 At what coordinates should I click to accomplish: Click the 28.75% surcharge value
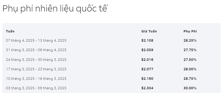pyautogui.click(x=190, y=79)
